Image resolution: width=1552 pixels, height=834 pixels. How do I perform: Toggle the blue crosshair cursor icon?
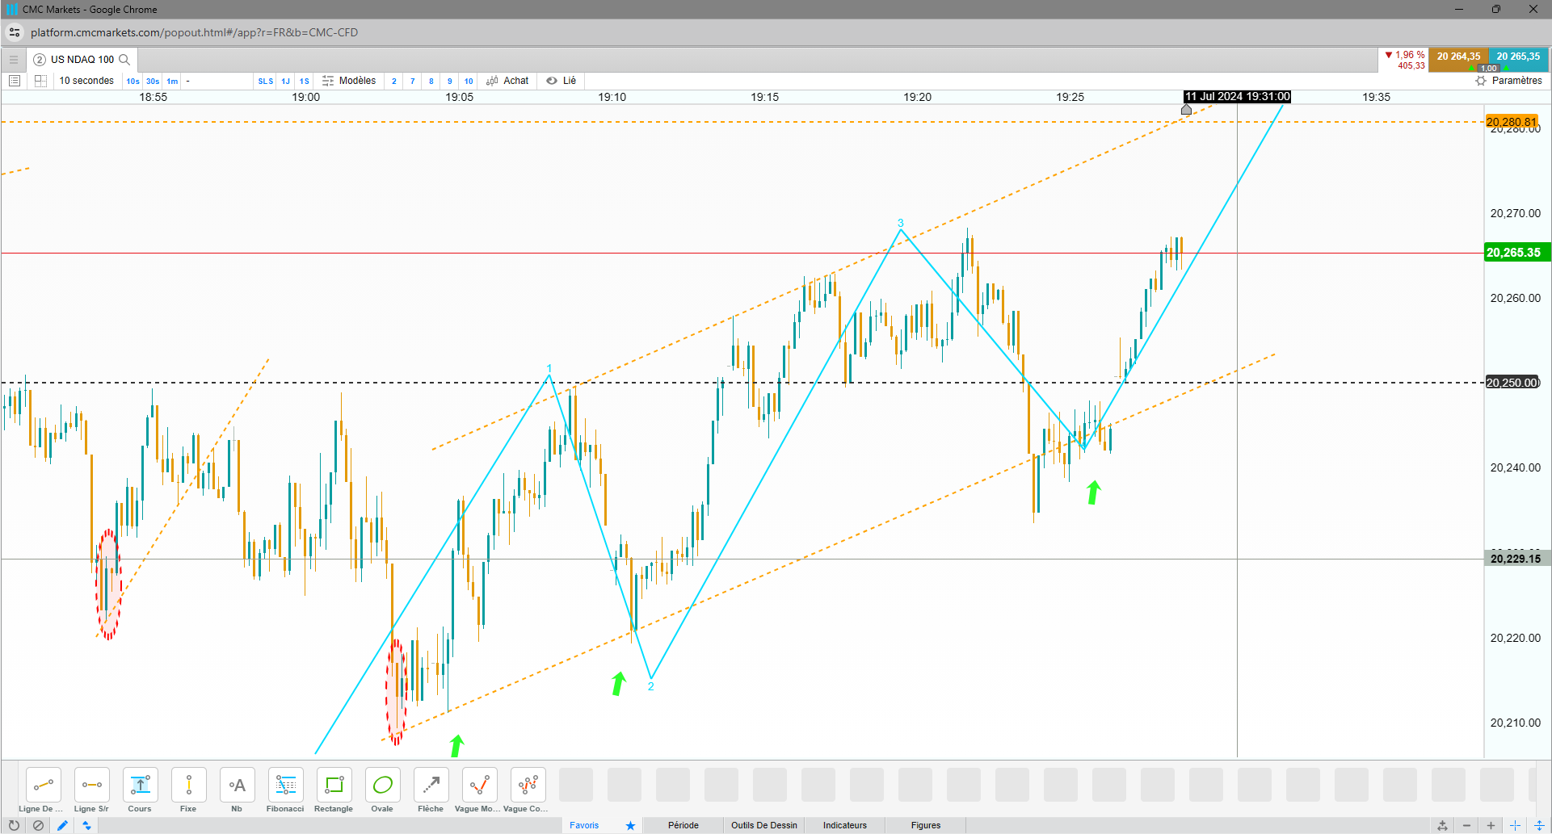point(1515,825)
